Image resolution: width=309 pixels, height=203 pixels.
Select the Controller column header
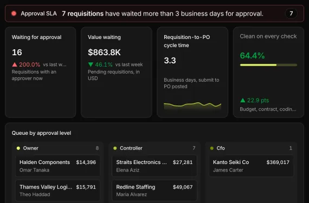131,148
